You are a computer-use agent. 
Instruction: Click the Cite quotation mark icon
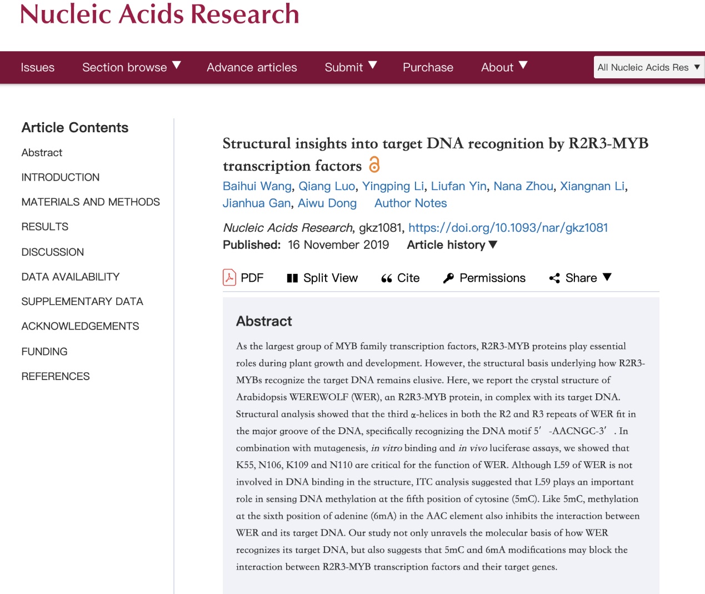pyautogui.click(x=387, y=278)
